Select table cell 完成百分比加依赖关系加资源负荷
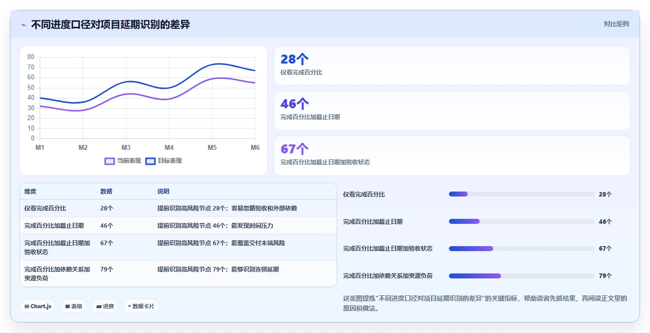This screenshot has height=333, width=650. (57, 274)
